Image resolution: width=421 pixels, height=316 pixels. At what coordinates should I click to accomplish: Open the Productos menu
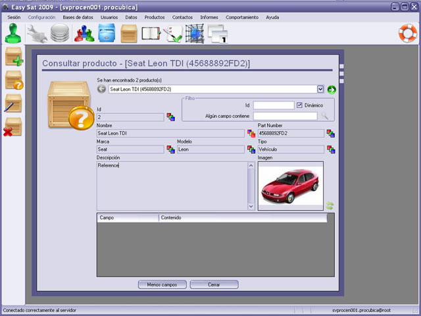tap(155, 17)
